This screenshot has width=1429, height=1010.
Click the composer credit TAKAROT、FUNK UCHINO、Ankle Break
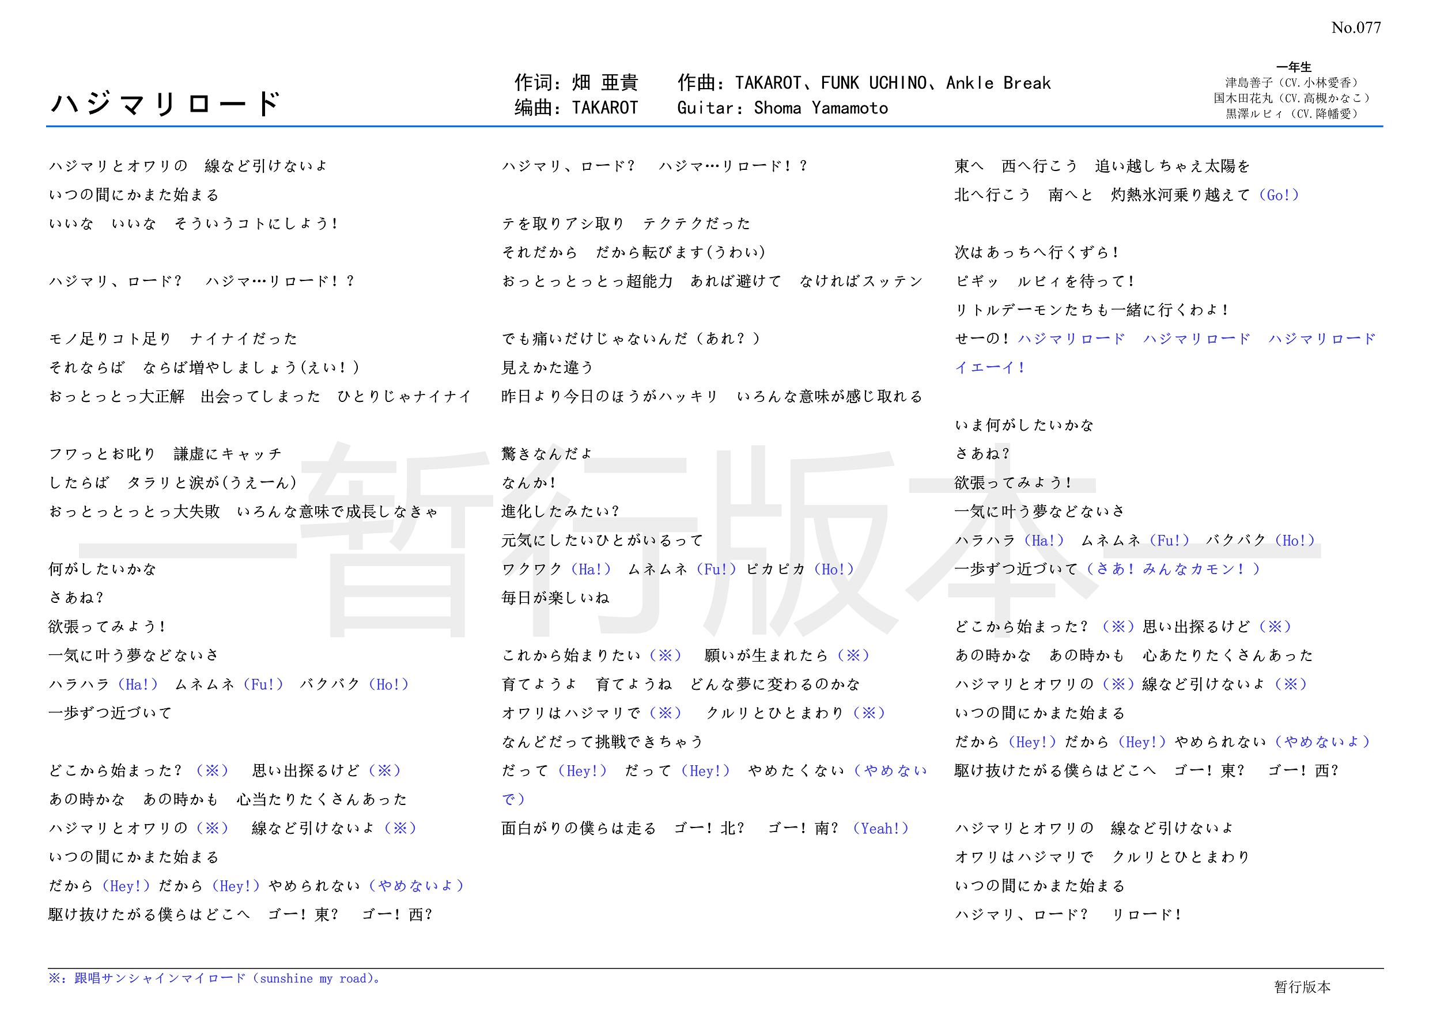893,83
